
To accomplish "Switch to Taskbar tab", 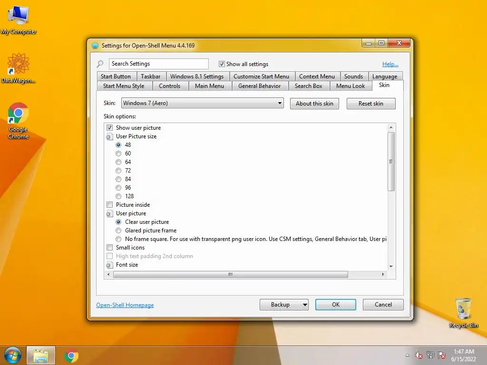I will click(x=151, y=77).
